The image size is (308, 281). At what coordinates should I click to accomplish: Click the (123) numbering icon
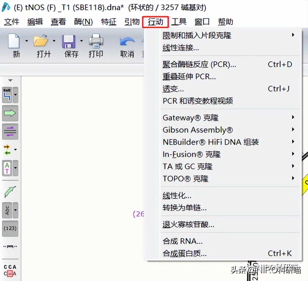click(x=10, y=228)
